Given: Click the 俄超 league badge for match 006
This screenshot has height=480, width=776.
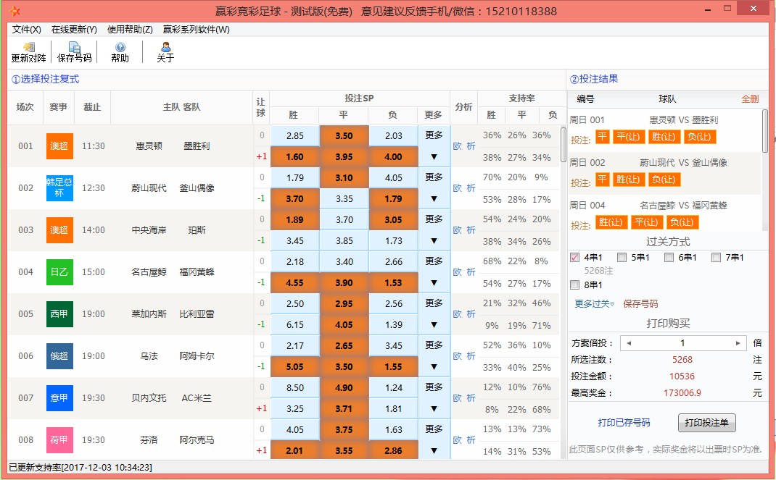Looking at the screenshot, I should [x=59, y=356].
